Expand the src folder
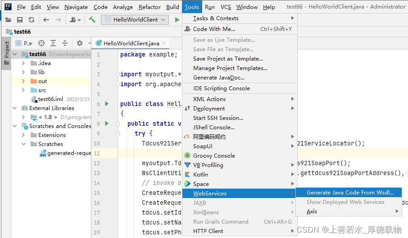The width and height of the screenshot is (408, 238). 23,90
